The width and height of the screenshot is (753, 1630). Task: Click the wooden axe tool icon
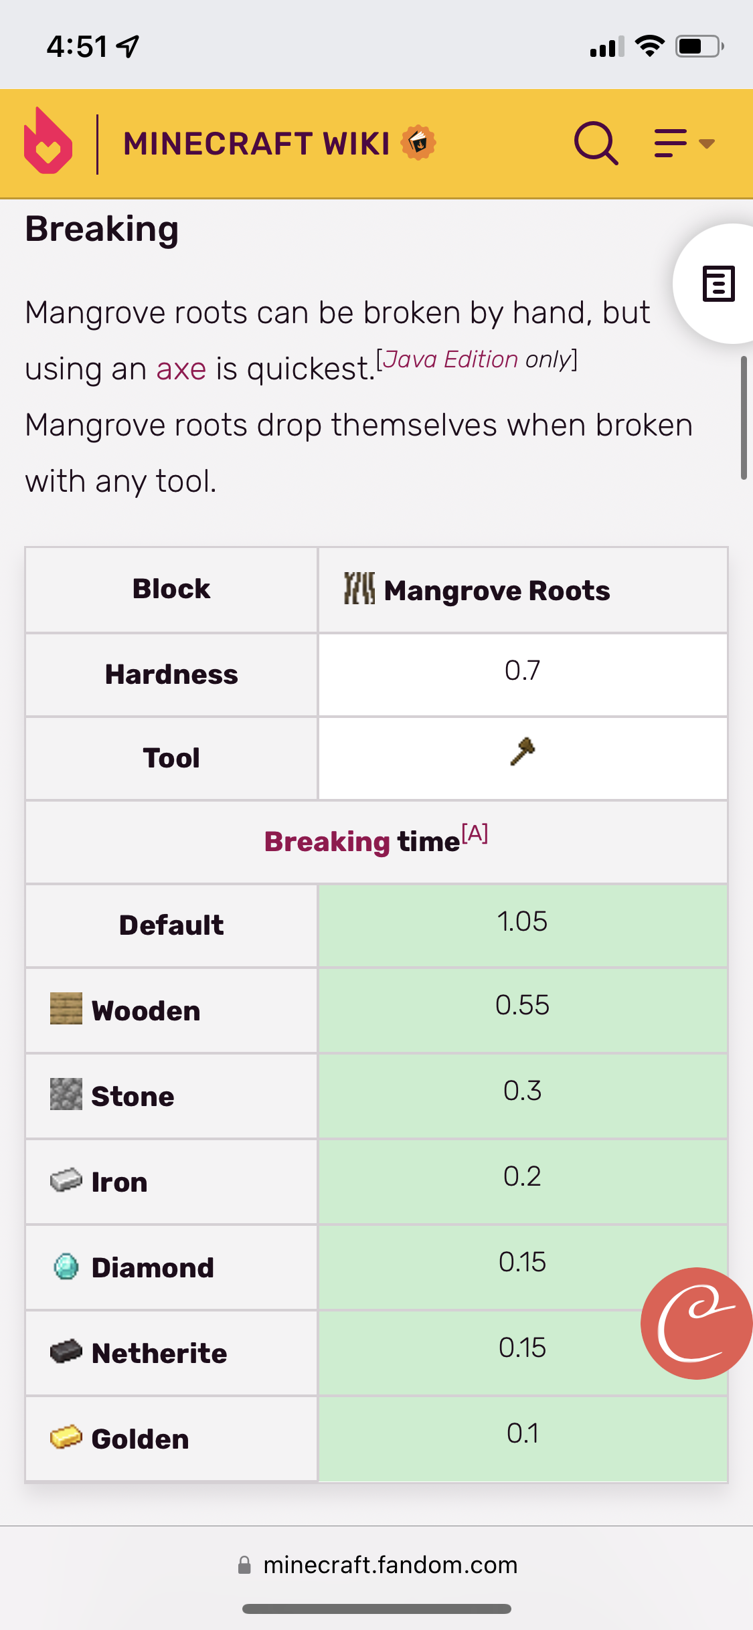pos(523,751)
